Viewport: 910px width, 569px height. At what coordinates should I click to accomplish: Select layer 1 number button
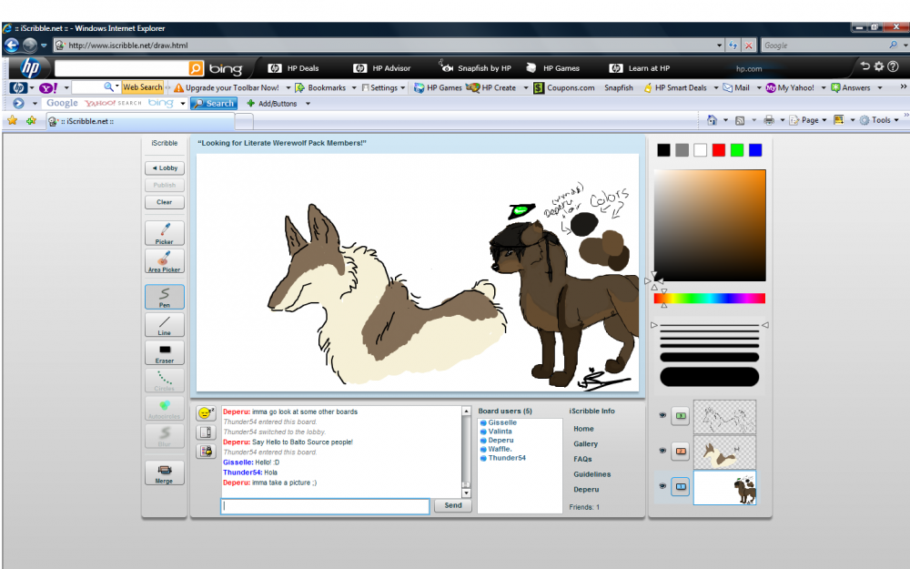coord(680,486)
